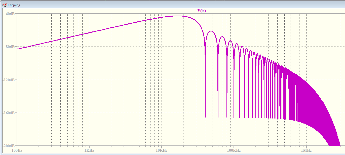Click the V(in) trace label

(x=202, y=11)
